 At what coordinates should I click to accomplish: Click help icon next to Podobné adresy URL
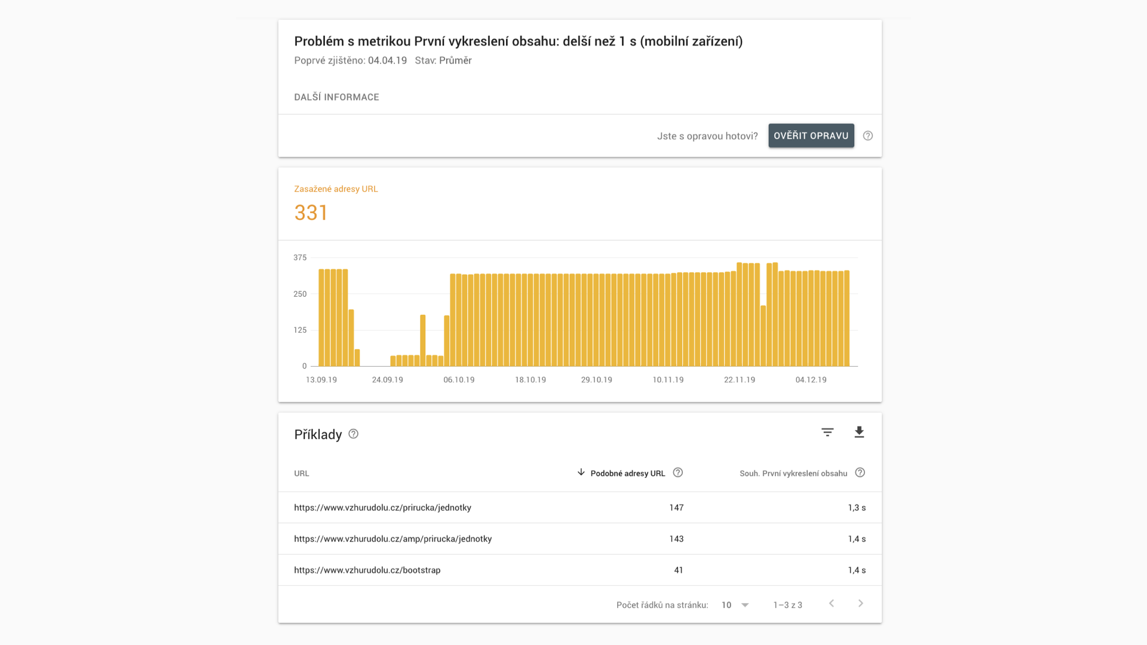pos(677,472)
